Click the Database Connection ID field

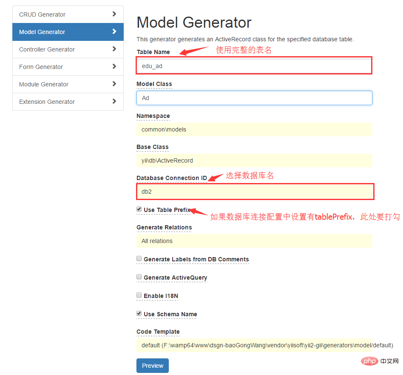point(254,192)
